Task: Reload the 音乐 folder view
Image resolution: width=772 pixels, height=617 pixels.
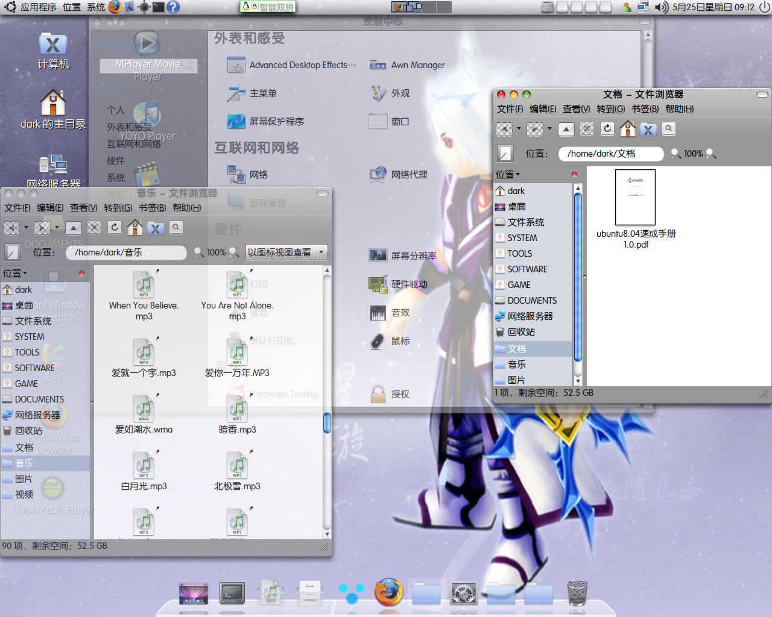Action: pos(115,228)
